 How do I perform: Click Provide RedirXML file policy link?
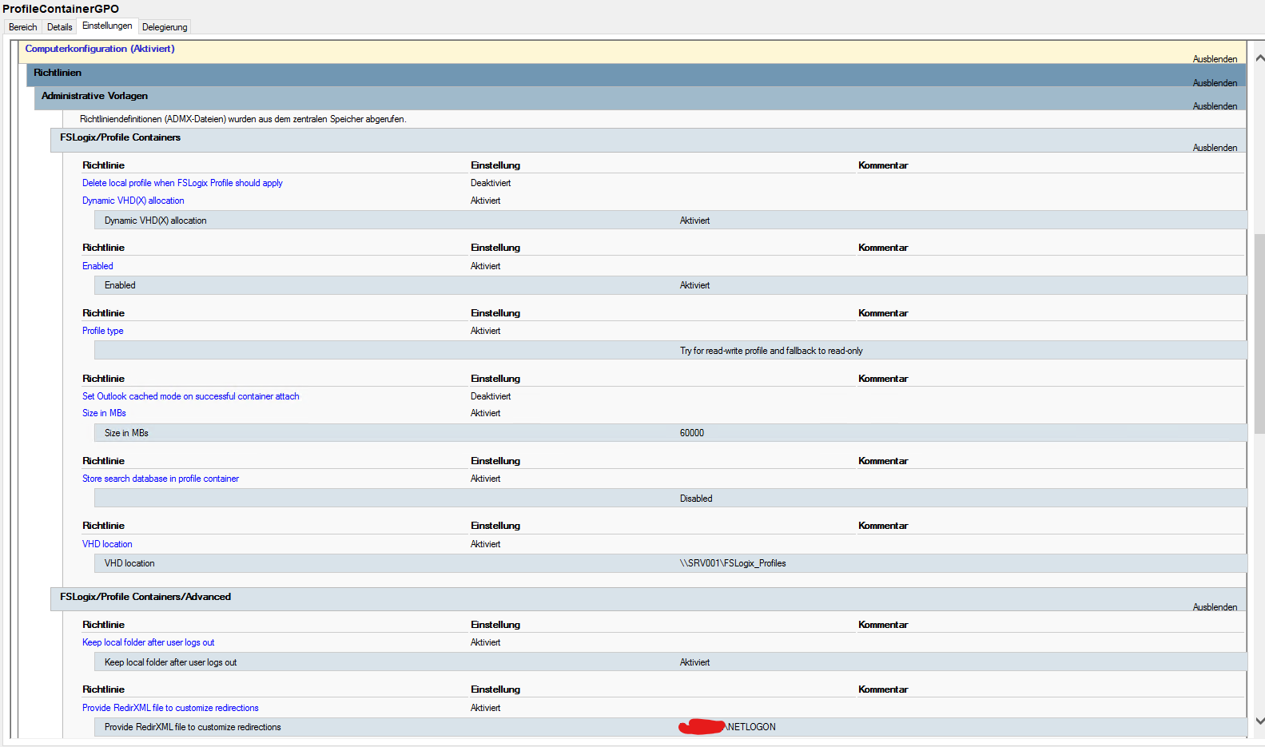(170, 708)
